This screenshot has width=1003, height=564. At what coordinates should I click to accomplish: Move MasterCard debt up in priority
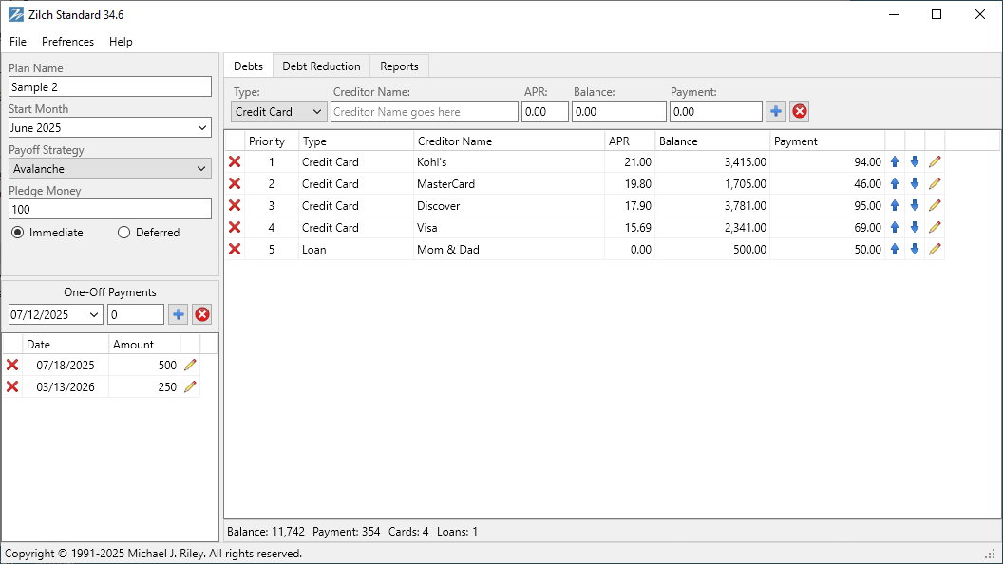[x=894, y=184]
